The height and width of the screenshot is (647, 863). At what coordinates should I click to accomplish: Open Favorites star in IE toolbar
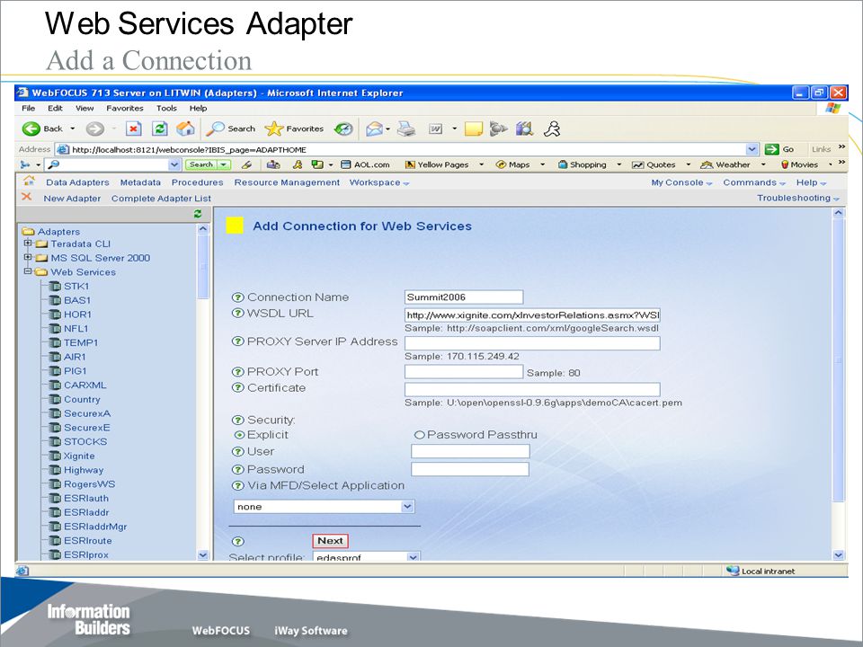pyautogui.click(x=273, y=129)
